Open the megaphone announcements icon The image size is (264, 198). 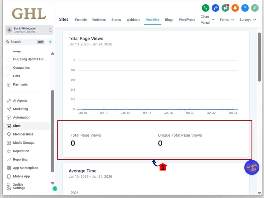tap(225, 8)
